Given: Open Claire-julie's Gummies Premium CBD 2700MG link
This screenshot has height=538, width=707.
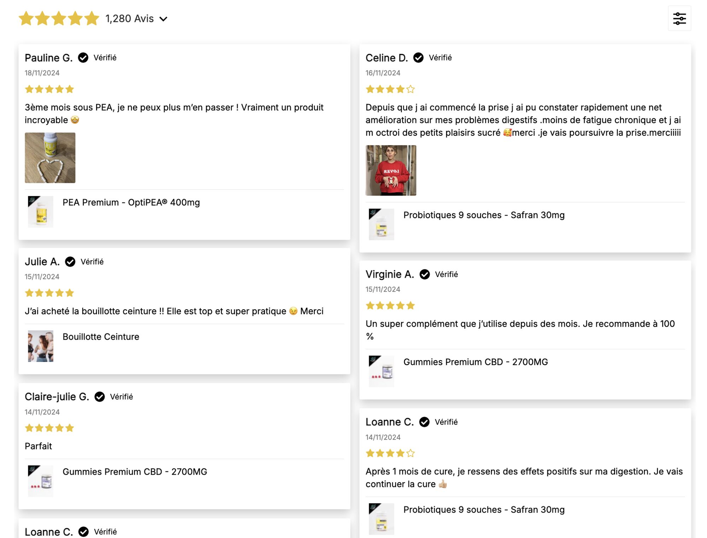Looking at the screenshot, I should click(135, 472).
